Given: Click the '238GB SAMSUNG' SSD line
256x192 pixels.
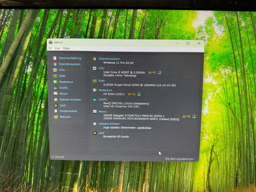Looking at the screenshot, I should point(141,119).
